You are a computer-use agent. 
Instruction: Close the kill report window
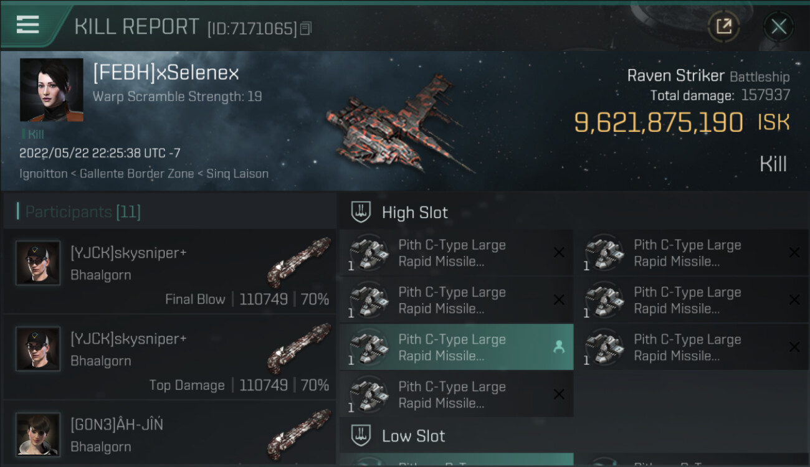pos(778,26)
